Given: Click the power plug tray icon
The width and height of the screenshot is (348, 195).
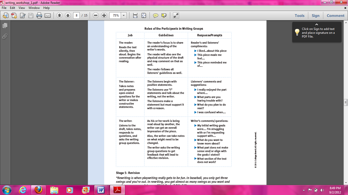Looking at the screenshot, I should (x=316, y=190).
